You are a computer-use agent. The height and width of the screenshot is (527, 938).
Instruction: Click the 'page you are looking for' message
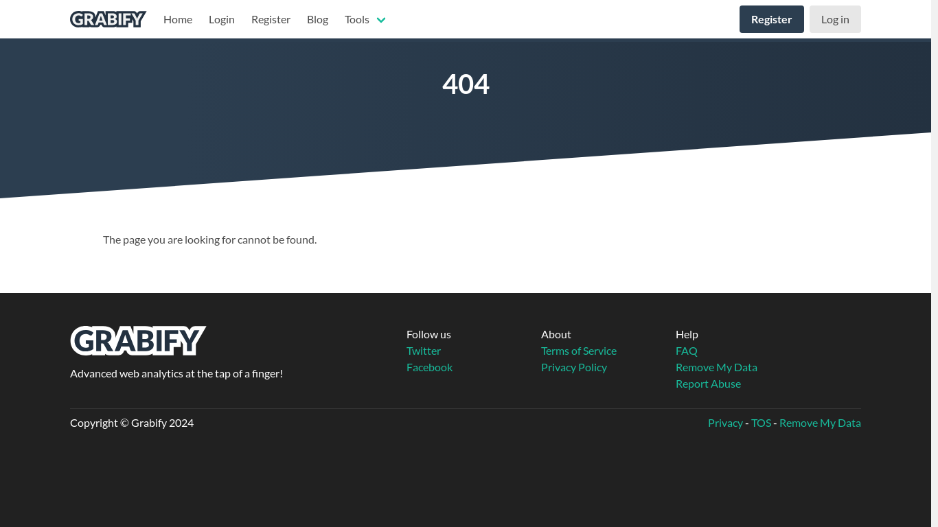tap(209, 239)
